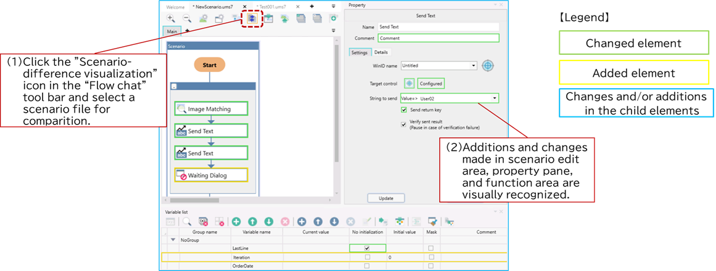The image size is (716, 271).
Task: Select the Waiting Dialog node
Action: tap(211, 176)
